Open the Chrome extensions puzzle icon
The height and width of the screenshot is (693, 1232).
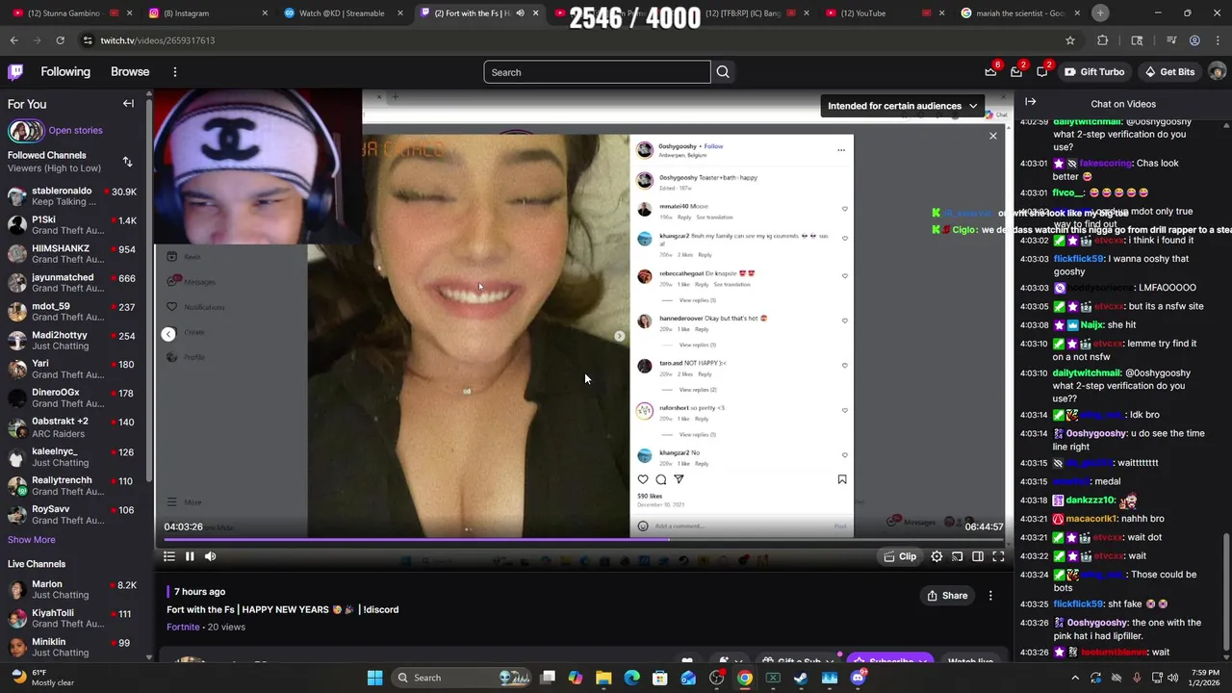point(1103,40)
